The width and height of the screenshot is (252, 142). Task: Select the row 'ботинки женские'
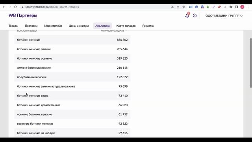point(72,40)
